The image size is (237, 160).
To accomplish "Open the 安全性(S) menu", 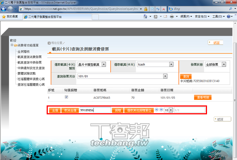I will 202,16.
